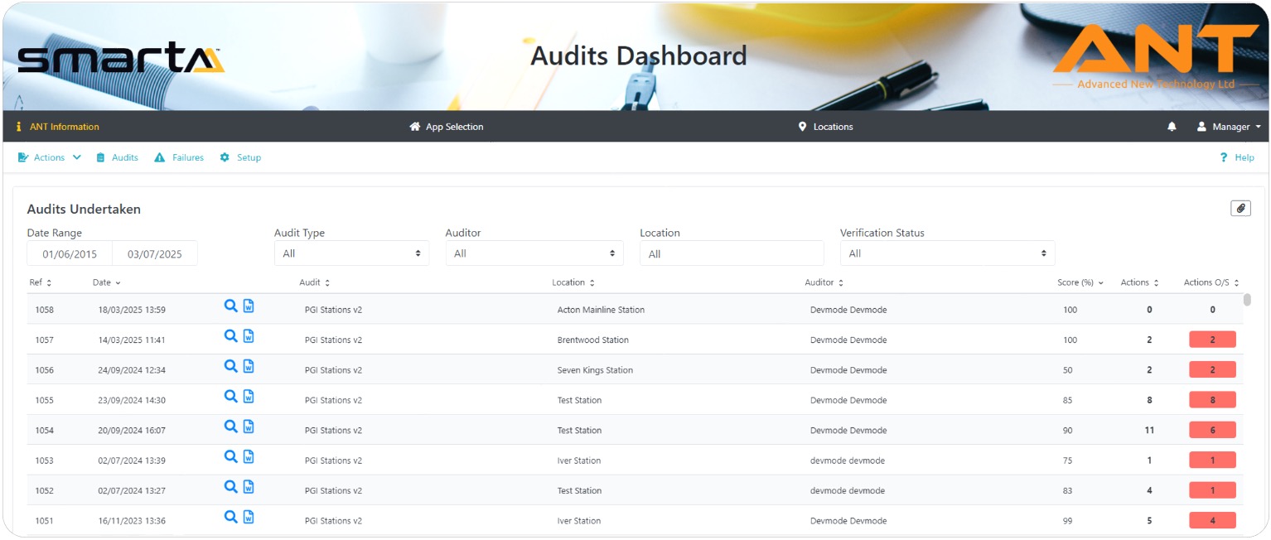
Task: Open the Setup menu item
Action: click(x=240, y=157)
